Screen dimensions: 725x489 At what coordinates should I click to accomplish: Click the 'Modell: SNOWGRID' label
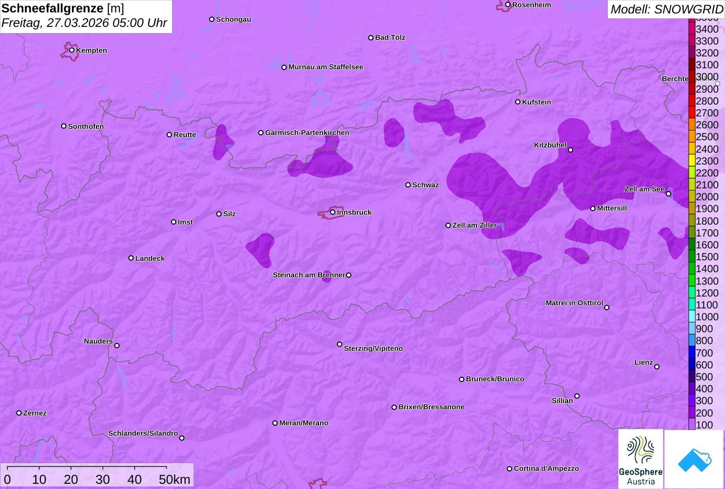(x=666, y=9)
